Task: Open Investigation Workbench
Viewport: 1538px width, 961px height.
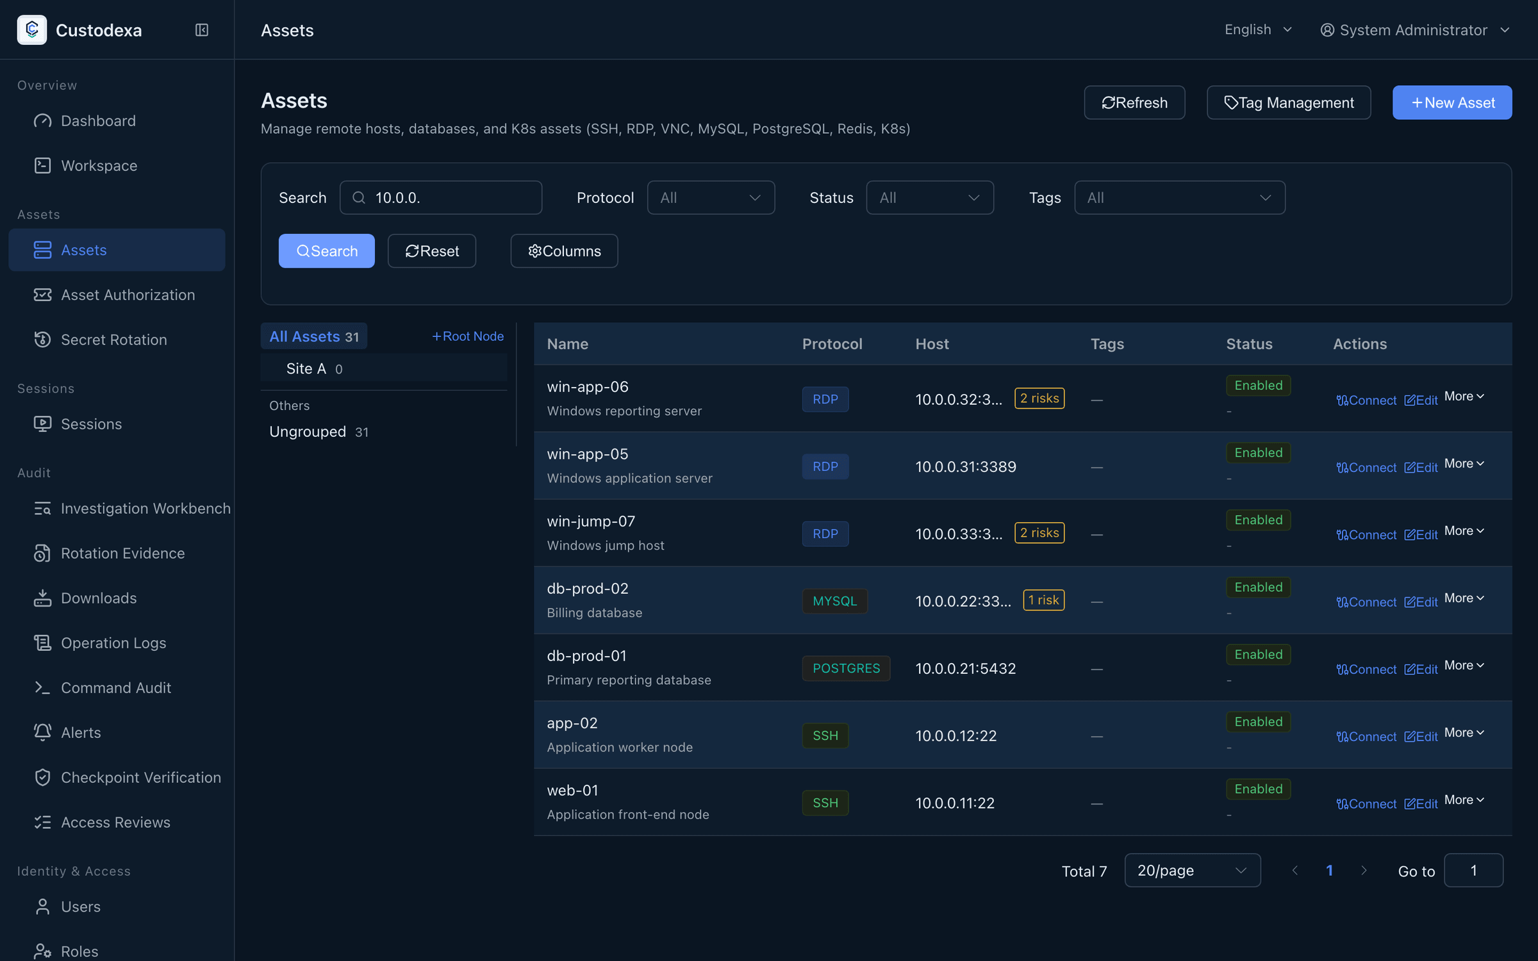Action: pos(117,508)
